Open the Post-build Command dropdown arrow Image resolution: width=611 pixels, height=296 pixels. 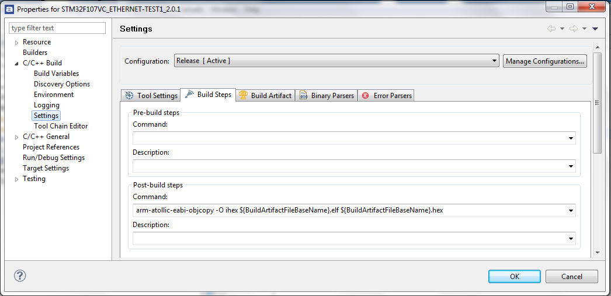click(x=571, y=210)
